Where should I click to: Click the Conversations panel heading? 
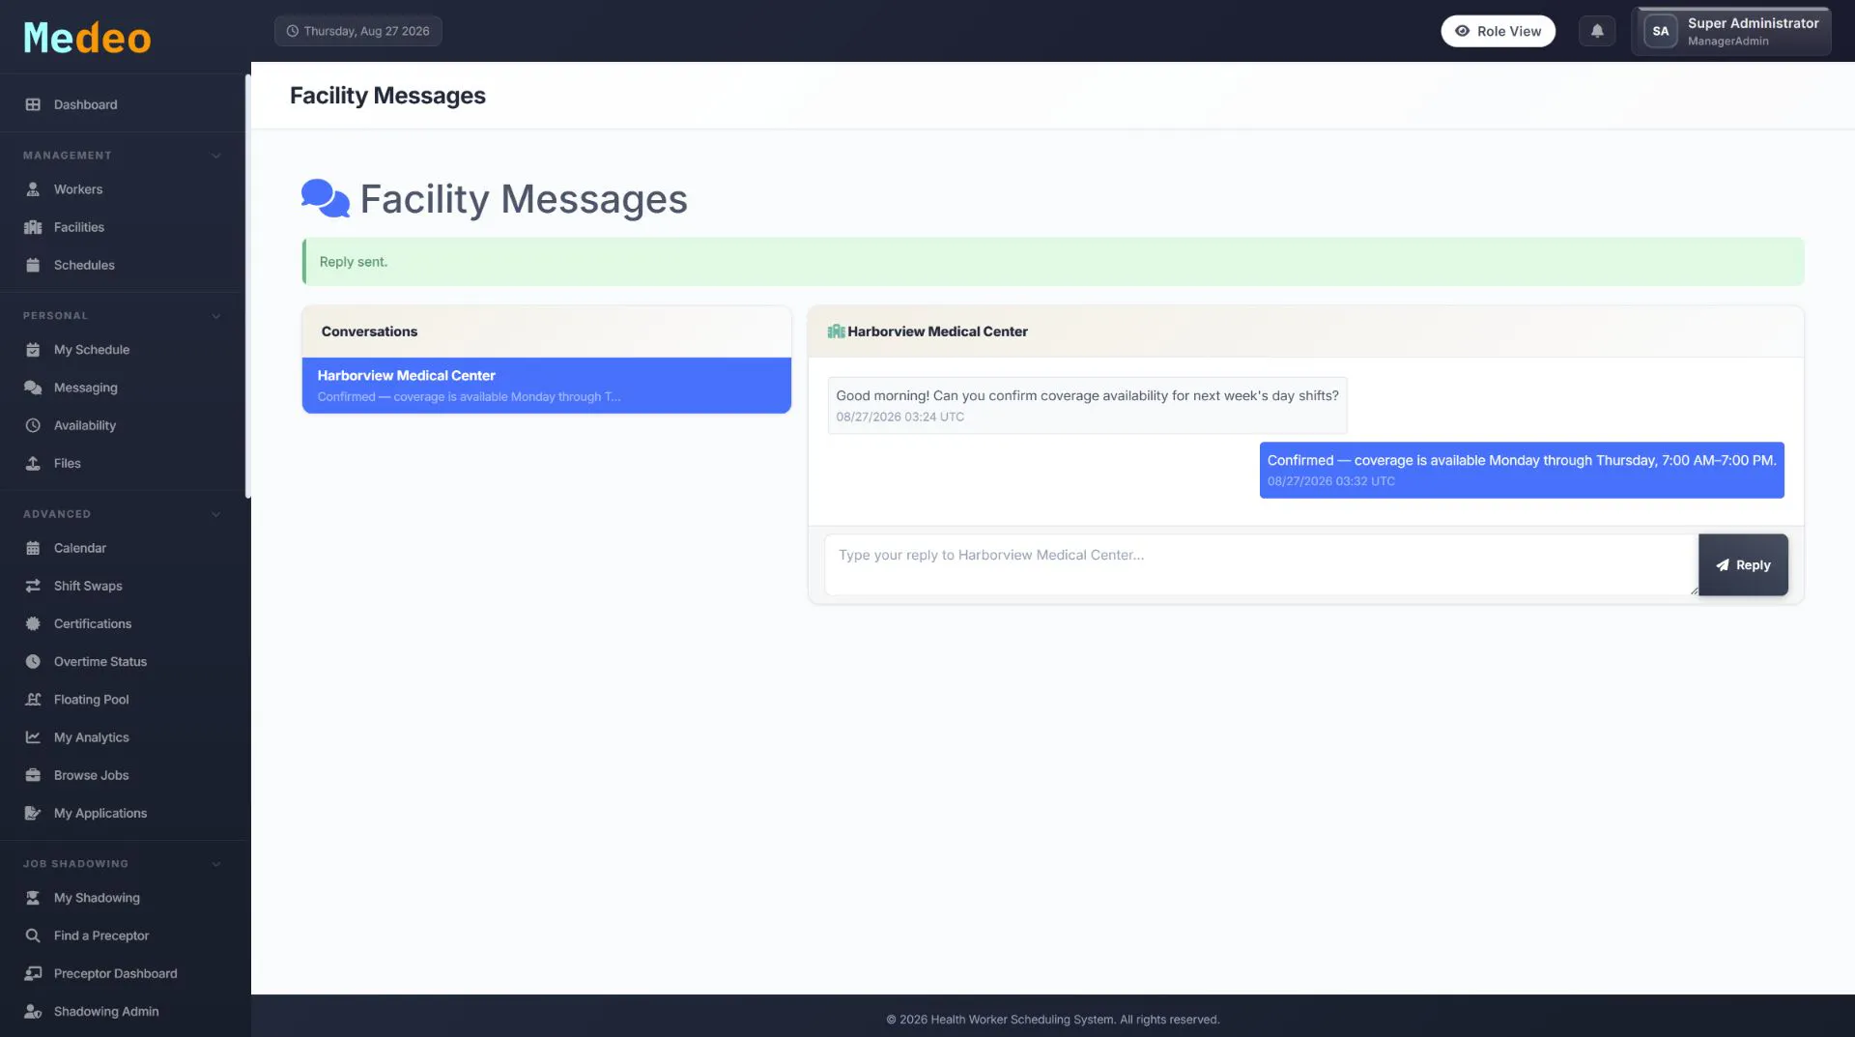click(369, 331)
